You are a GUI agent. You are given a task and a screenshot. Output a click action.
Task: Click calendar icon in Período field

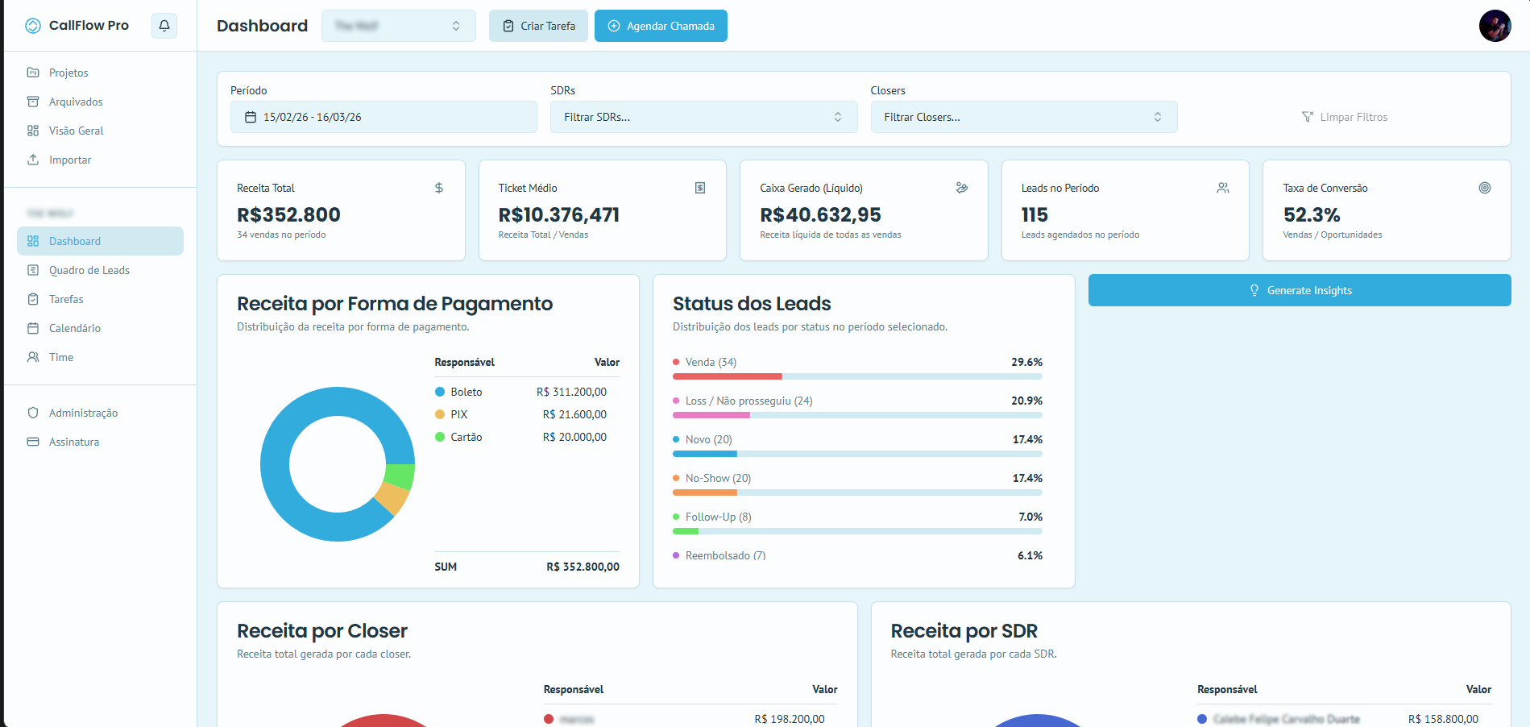pos(251,117)
